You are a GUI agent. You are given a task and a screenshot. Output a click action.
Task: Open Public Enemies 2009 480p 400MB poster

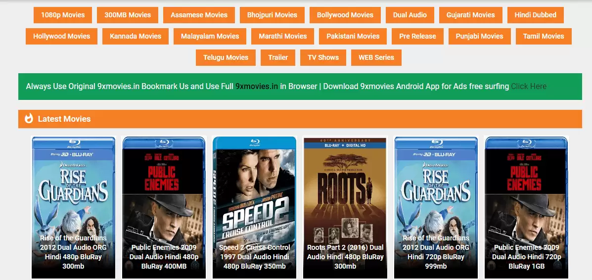point(164,207)
